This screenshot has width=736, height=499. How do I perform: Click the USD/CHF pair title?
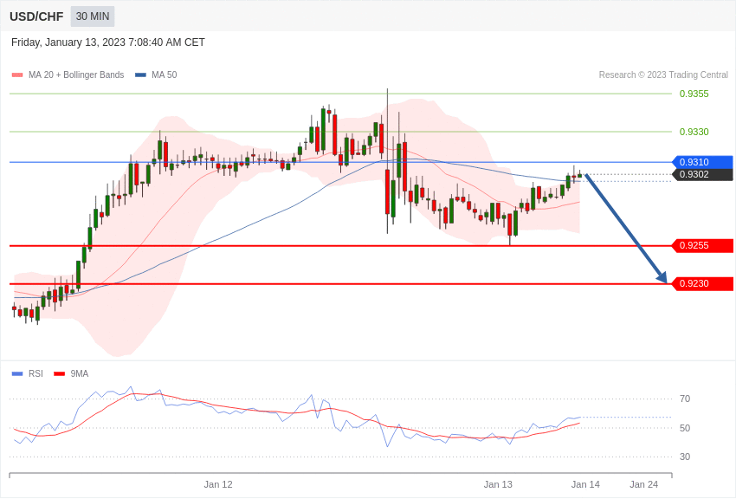[36, 16]
